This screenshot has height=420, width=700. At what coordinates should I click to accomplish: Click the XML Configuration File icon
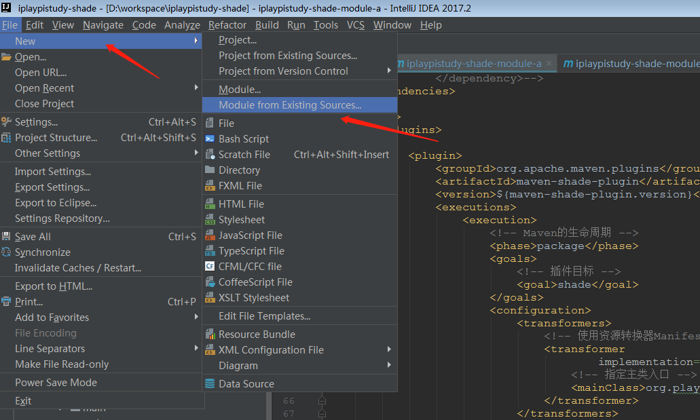click(x=209, y=349)
